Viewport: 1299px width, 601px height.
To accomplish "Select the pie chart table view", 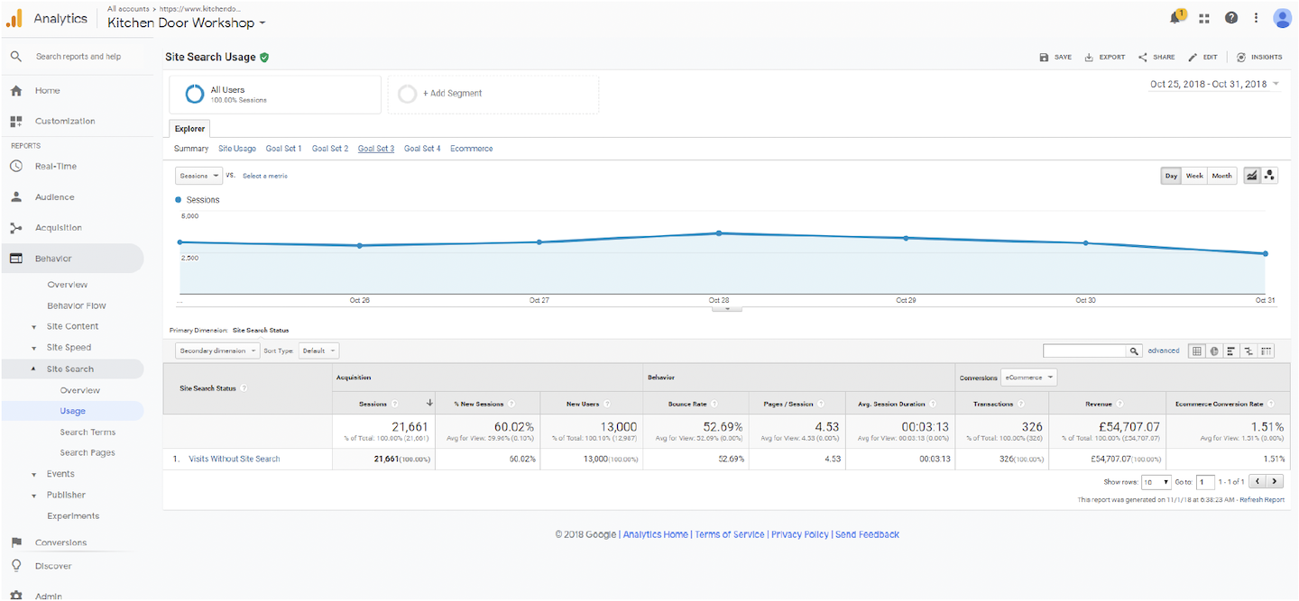I will click(x=1214, y=351).
